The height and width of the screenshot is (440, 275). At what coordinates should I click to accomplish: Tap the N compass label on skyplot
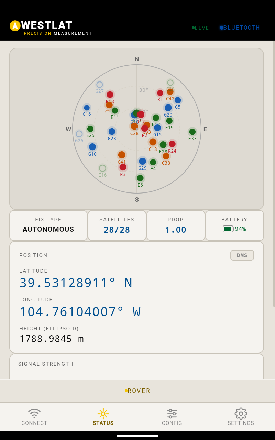[137, 59]
